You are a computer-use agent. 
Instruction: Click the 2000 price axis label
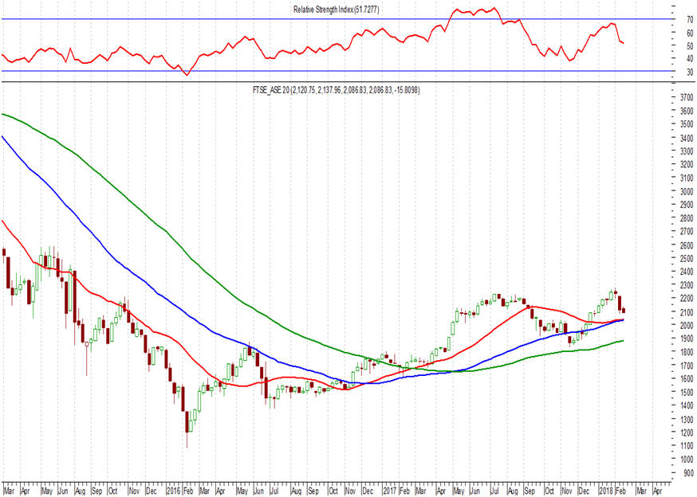point(687,326)
